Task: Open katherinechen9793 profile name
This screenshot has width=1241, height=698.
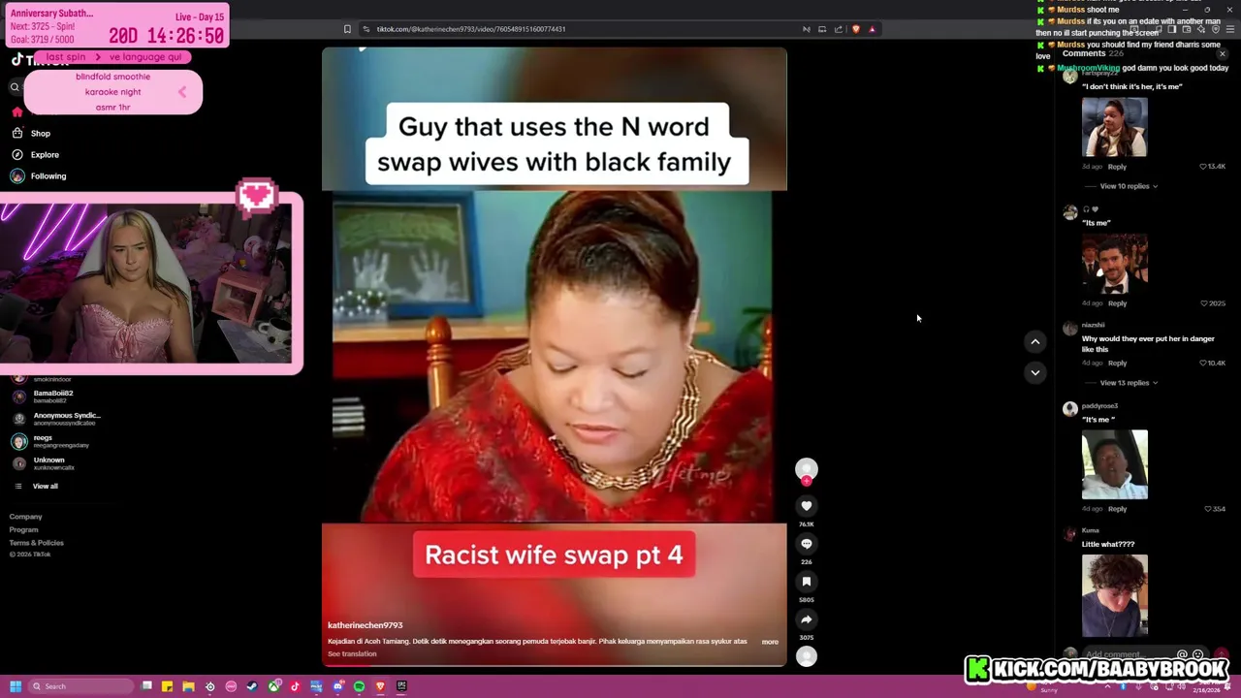Action: click(x=365, y=625)
